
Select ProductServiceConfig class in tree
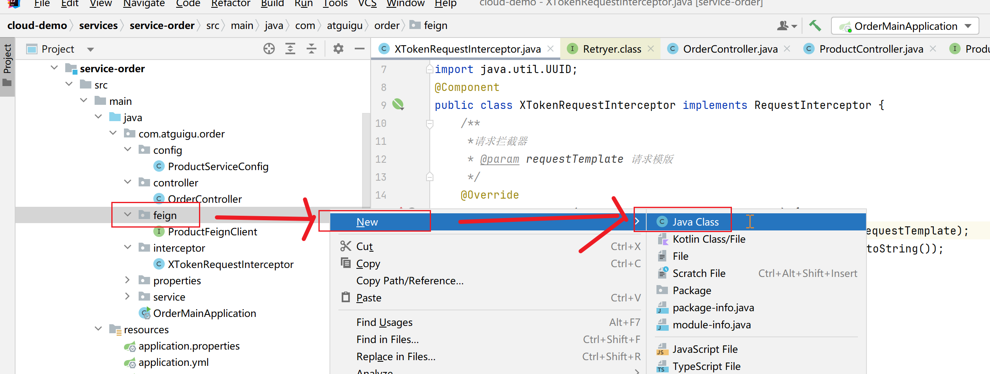point(211,166)
